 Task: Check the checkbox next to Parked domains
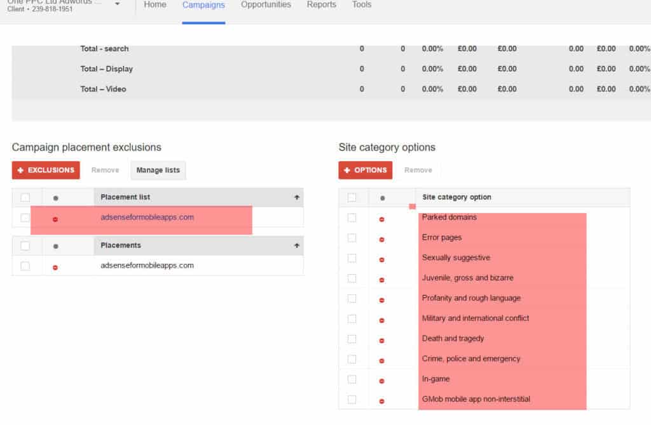(x=352, y=218)
